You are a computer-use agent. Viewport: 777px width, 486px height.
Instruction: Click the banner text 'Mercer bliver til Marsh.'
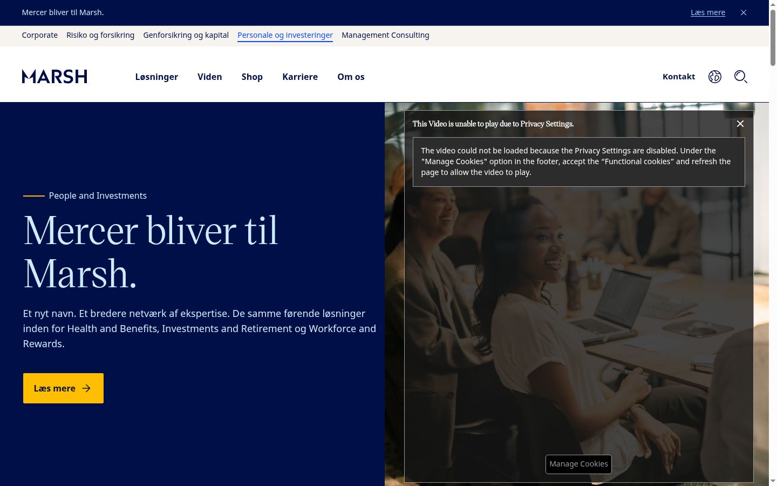point(63,12)
